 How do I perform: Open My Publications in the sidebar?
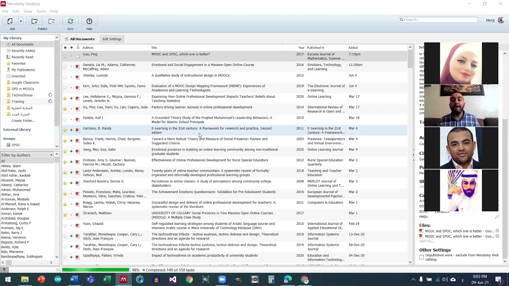tap(23, 70)
